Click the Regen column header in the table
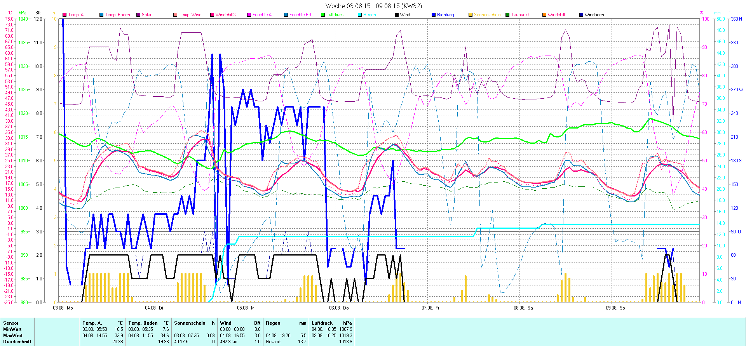Viewport: 746px width, 346px height. click(x=273, y=323)
